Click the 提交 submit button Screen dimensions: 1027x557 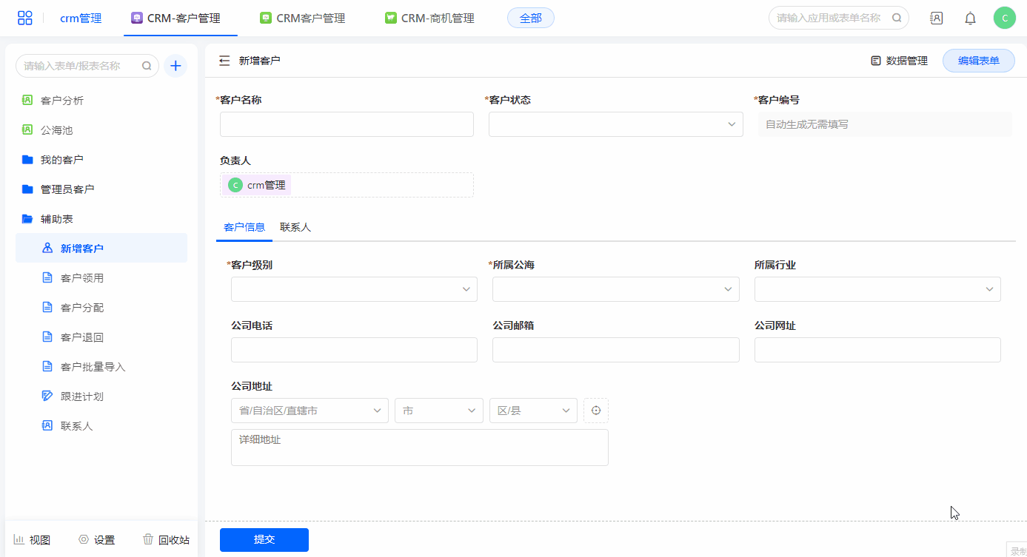(264, 540)
